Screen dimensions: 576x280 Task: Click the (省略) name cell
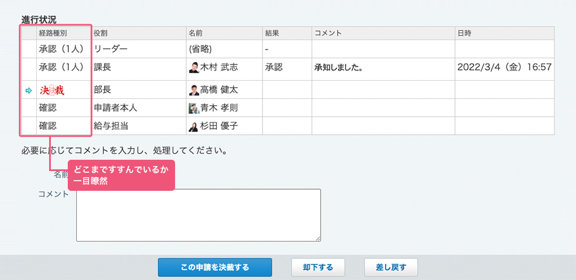point(224,49)
